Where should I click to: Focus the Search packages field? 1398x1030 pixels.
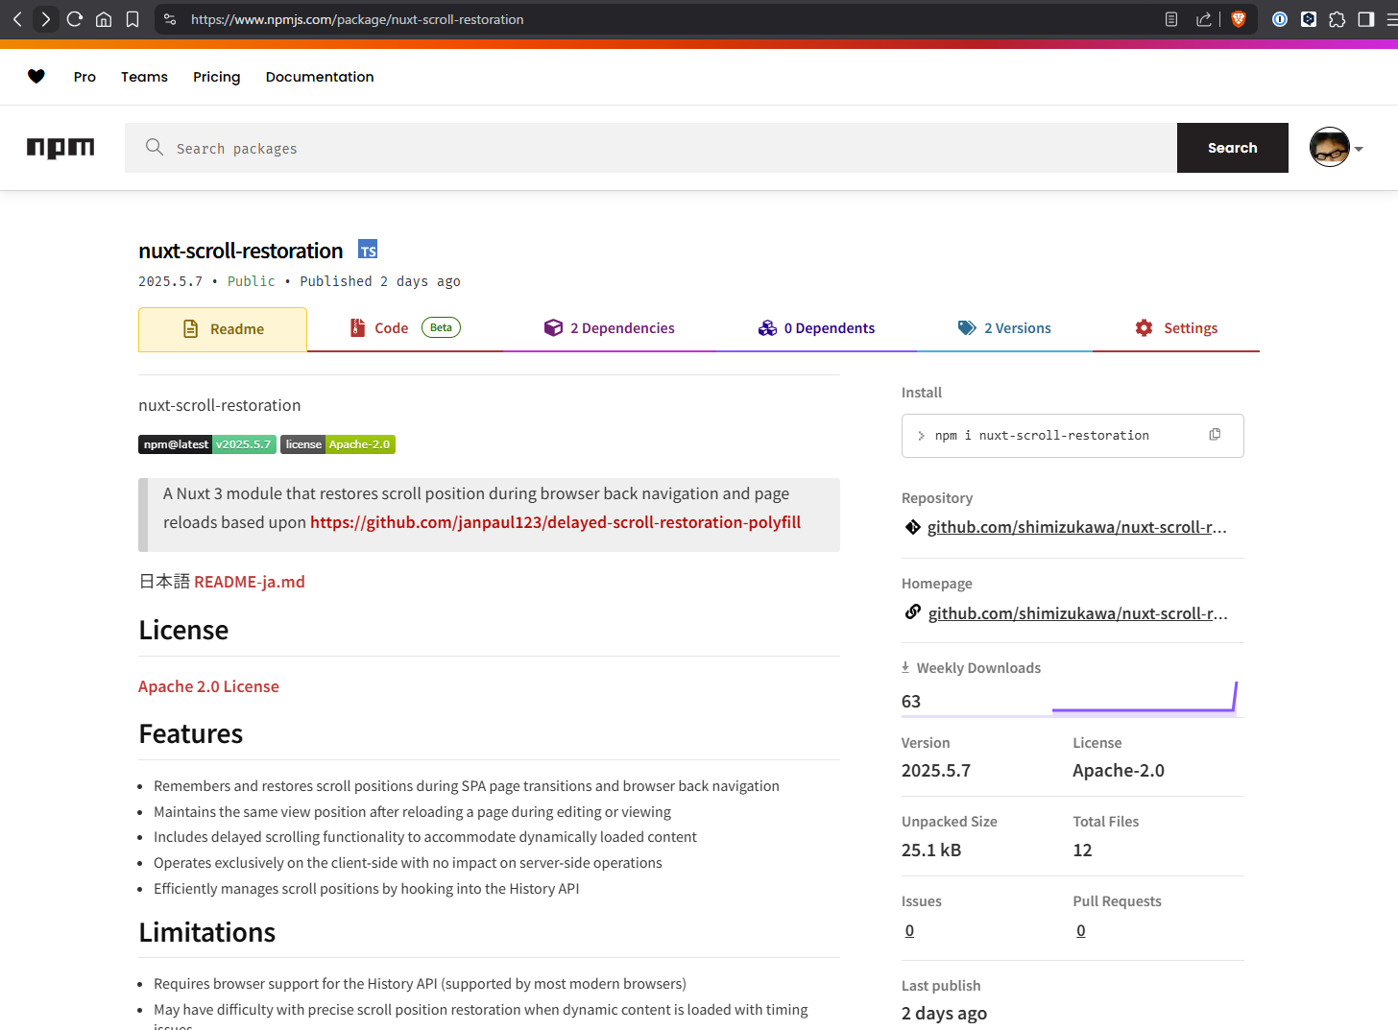(651, 148)
